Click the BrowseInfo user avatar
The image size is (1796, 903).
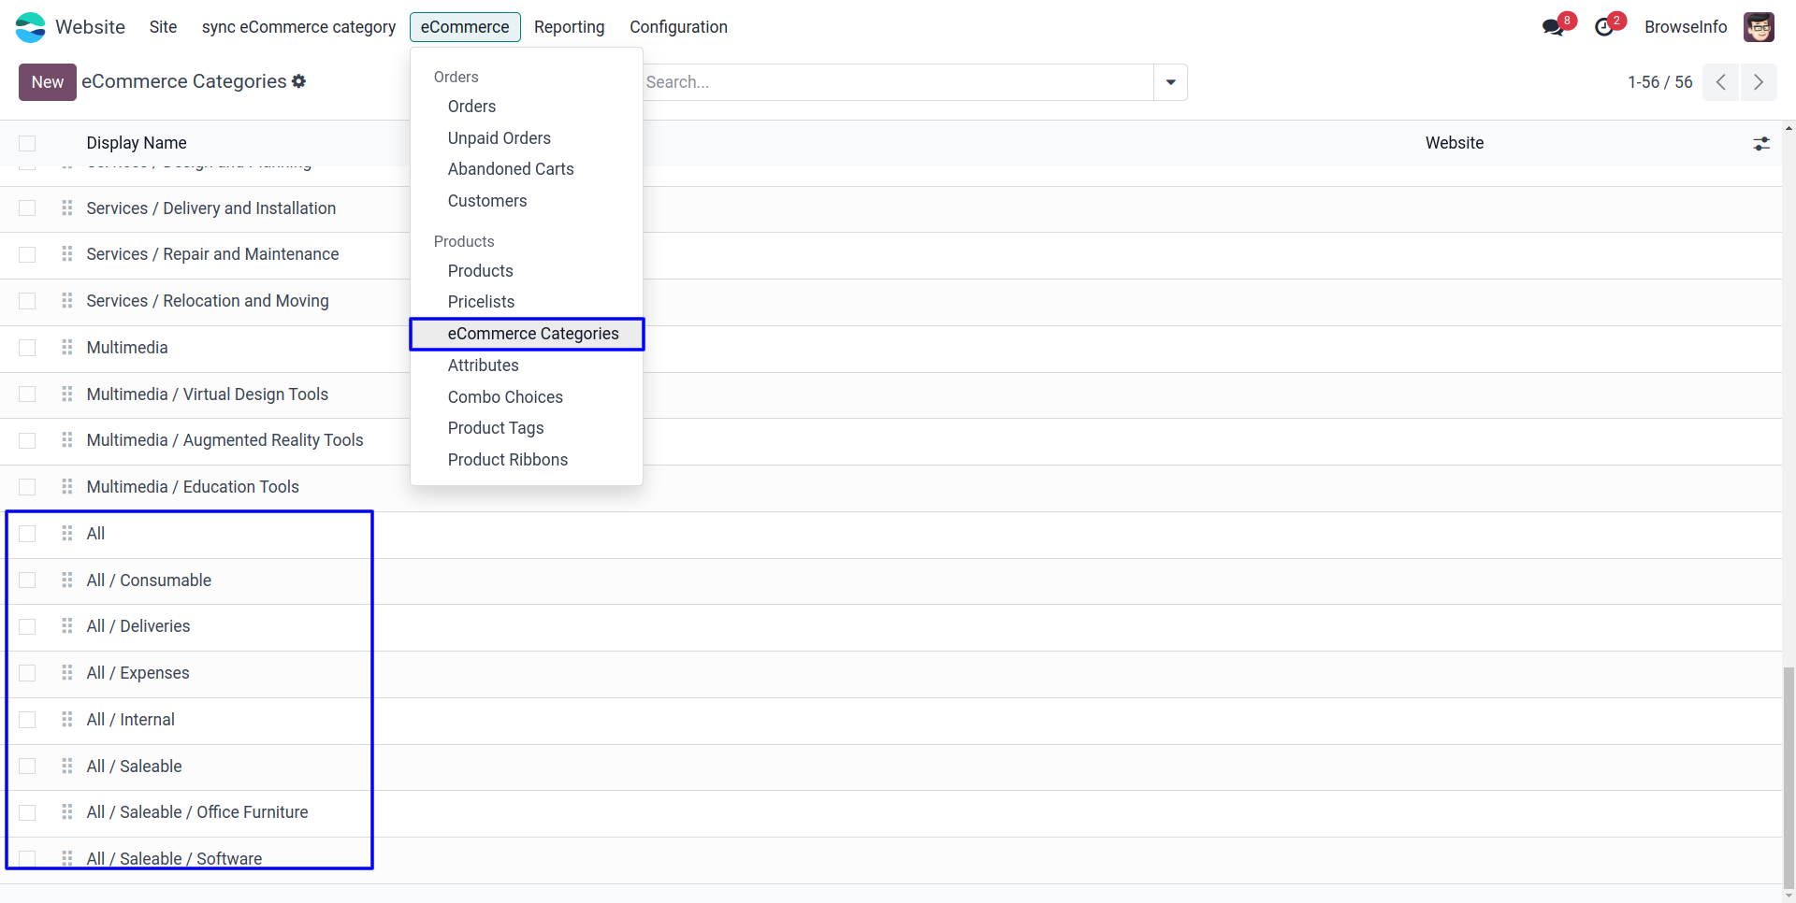point(1759,27)
